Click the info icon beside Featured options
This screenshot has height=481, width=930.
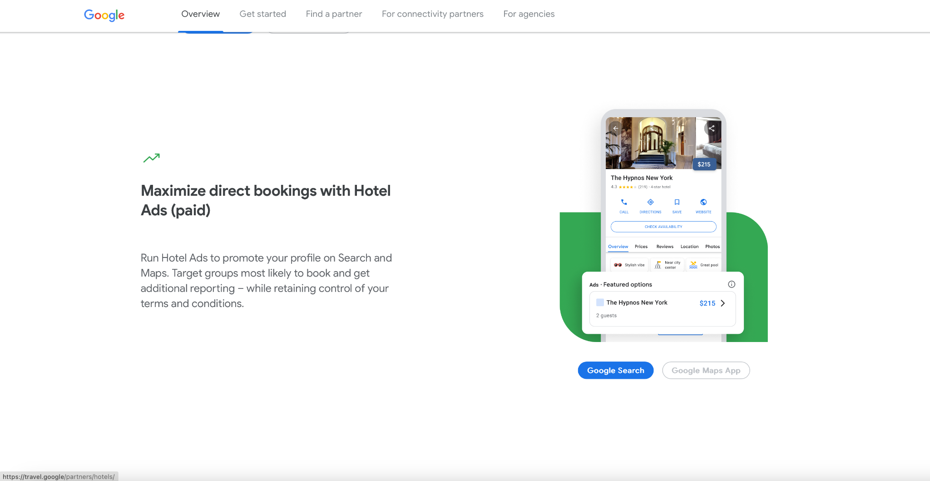[x=731, y=284]
